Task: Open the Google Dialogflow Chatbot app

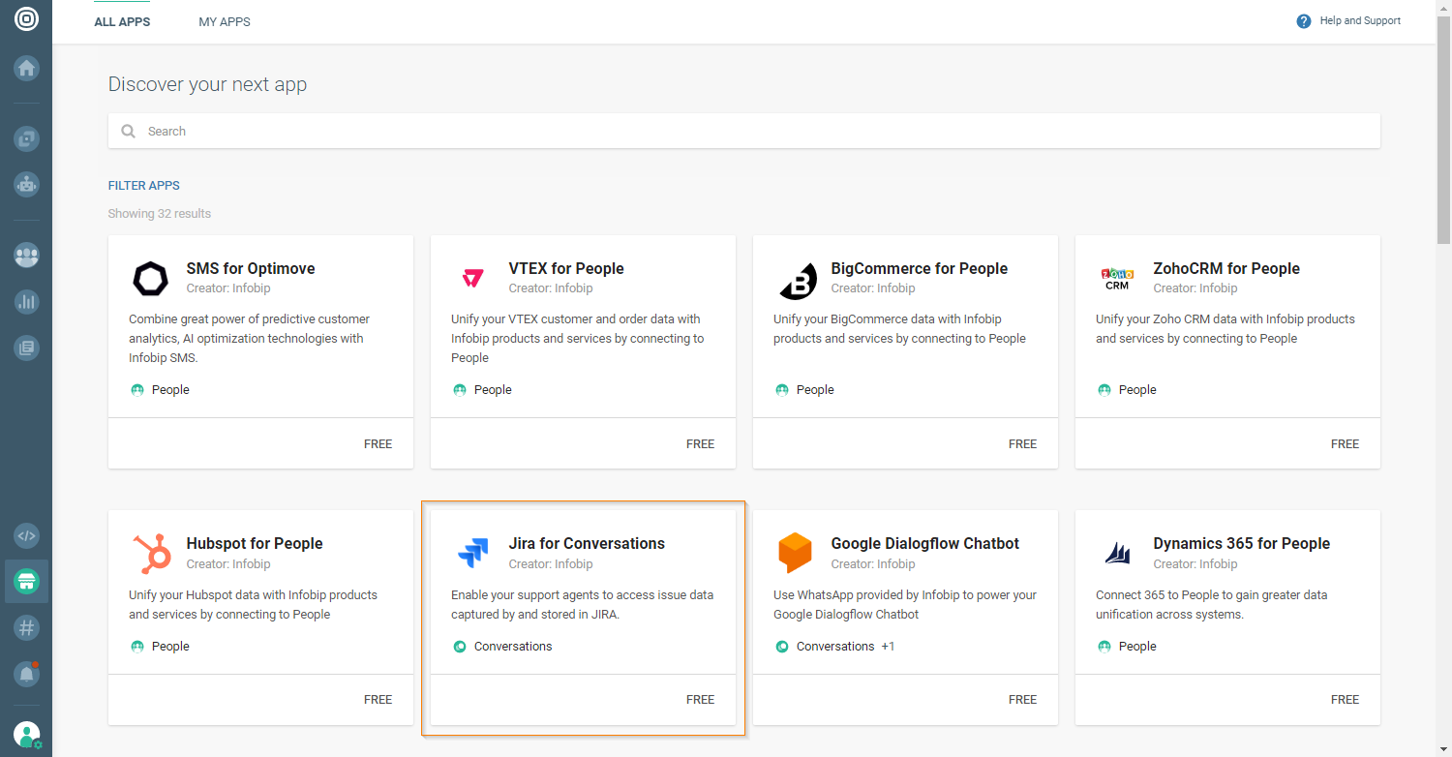Action: pos(924,544)
